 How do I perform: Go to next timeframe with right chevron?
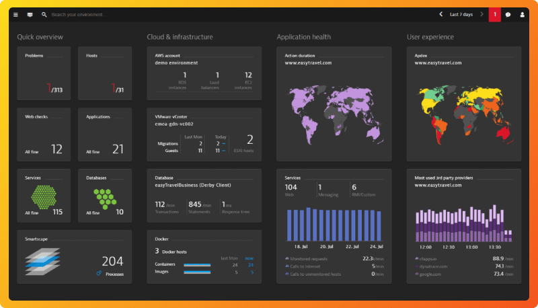(482, 14)
